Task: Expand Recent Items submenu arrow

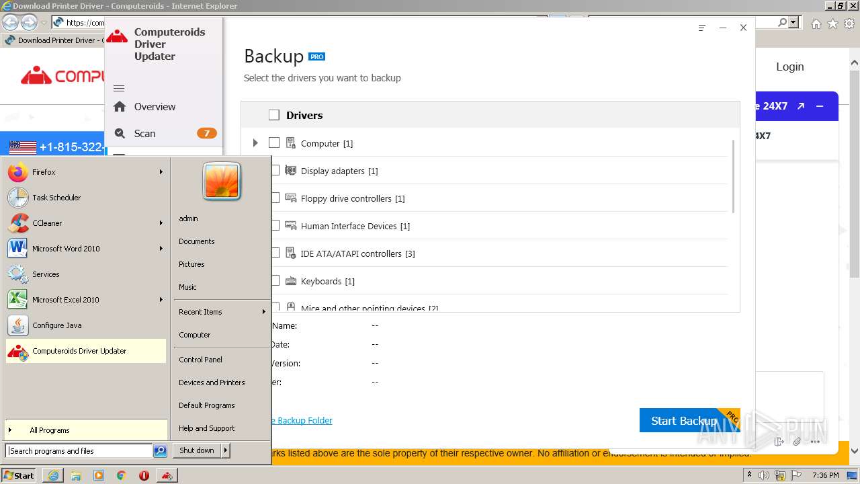Action: 264,312
